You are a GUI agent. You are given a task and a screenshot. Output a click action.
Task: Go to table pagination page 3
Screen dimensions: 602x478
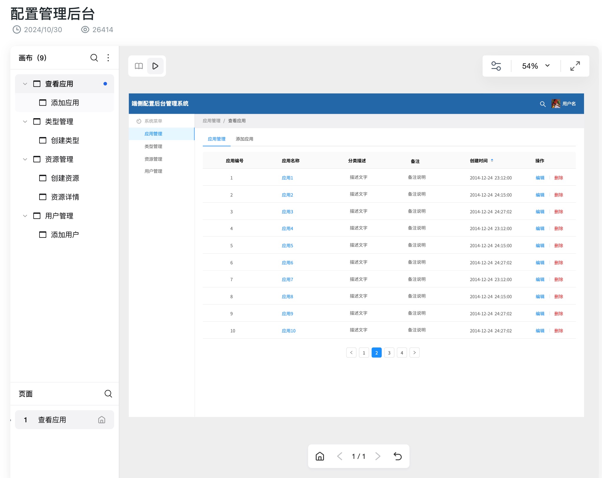389,353
